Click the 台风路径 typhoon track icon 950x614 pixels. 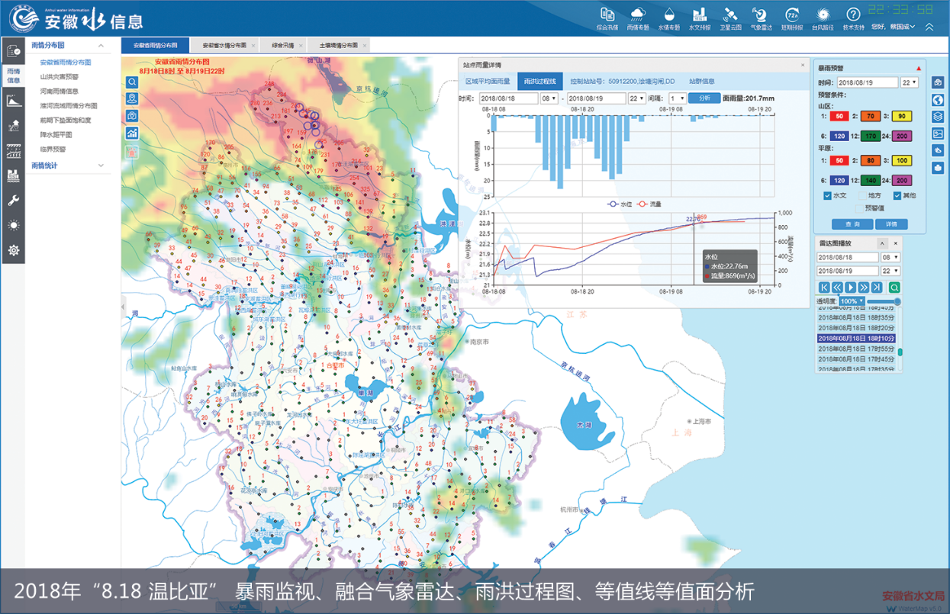click(x=822, y=14)
